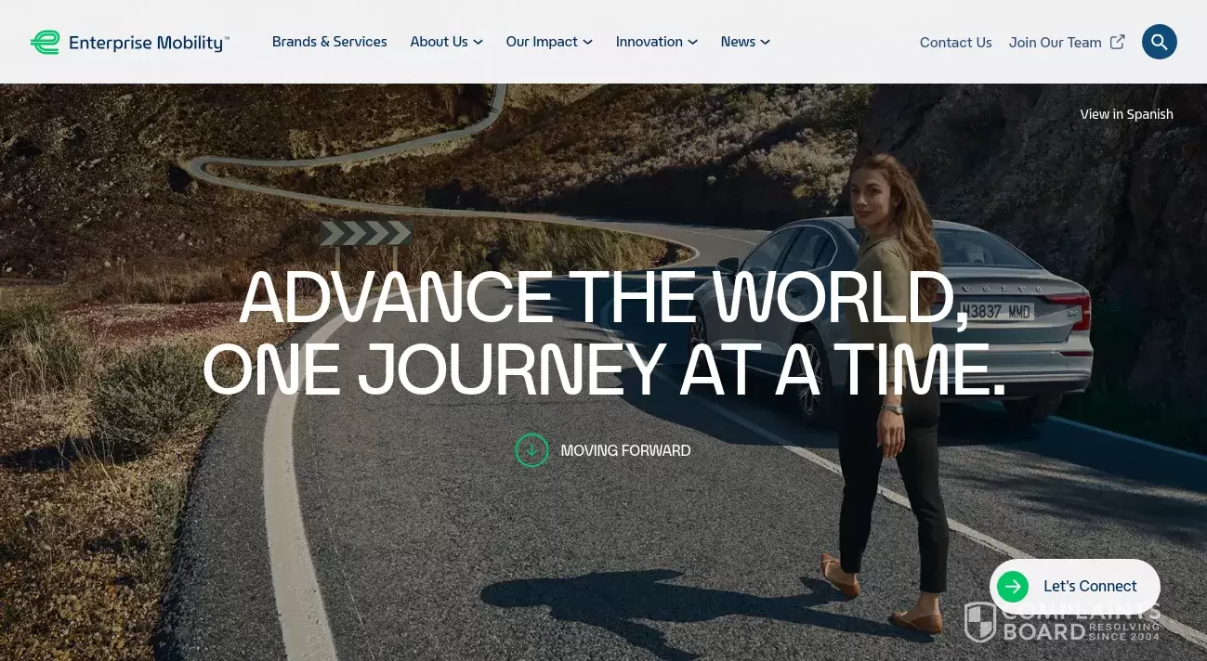Expand the About Us chevron
The width and height of the screenshot is (1207, 661).
478,43
